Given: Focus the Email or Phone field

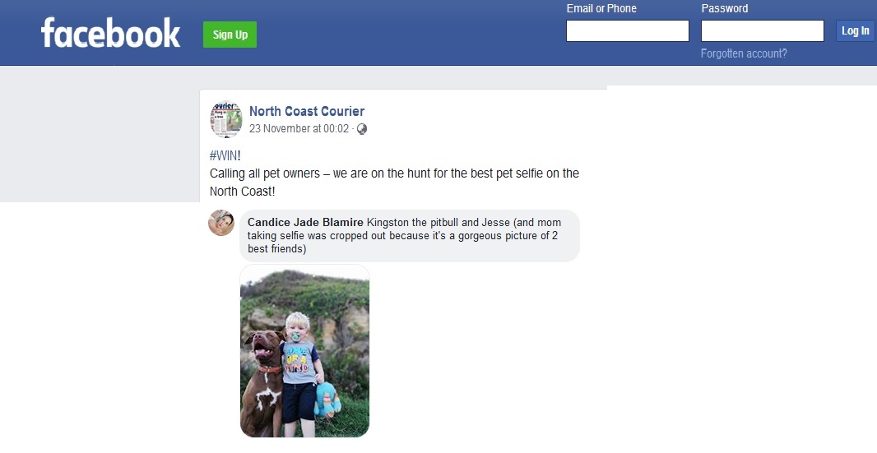Looking at the screenshot, I should coord(628,30).
